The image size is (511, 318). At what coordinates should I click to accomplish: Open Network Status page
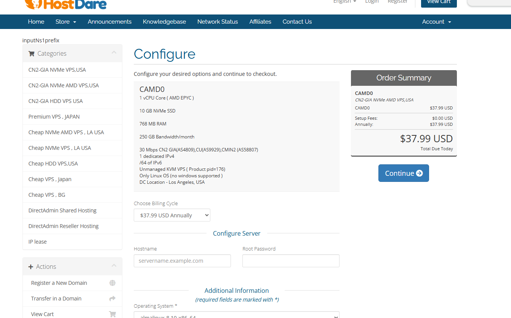(x=218, y=22)
